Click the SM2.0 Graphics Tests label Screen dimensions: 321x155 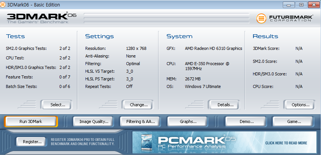click(26, 48)
